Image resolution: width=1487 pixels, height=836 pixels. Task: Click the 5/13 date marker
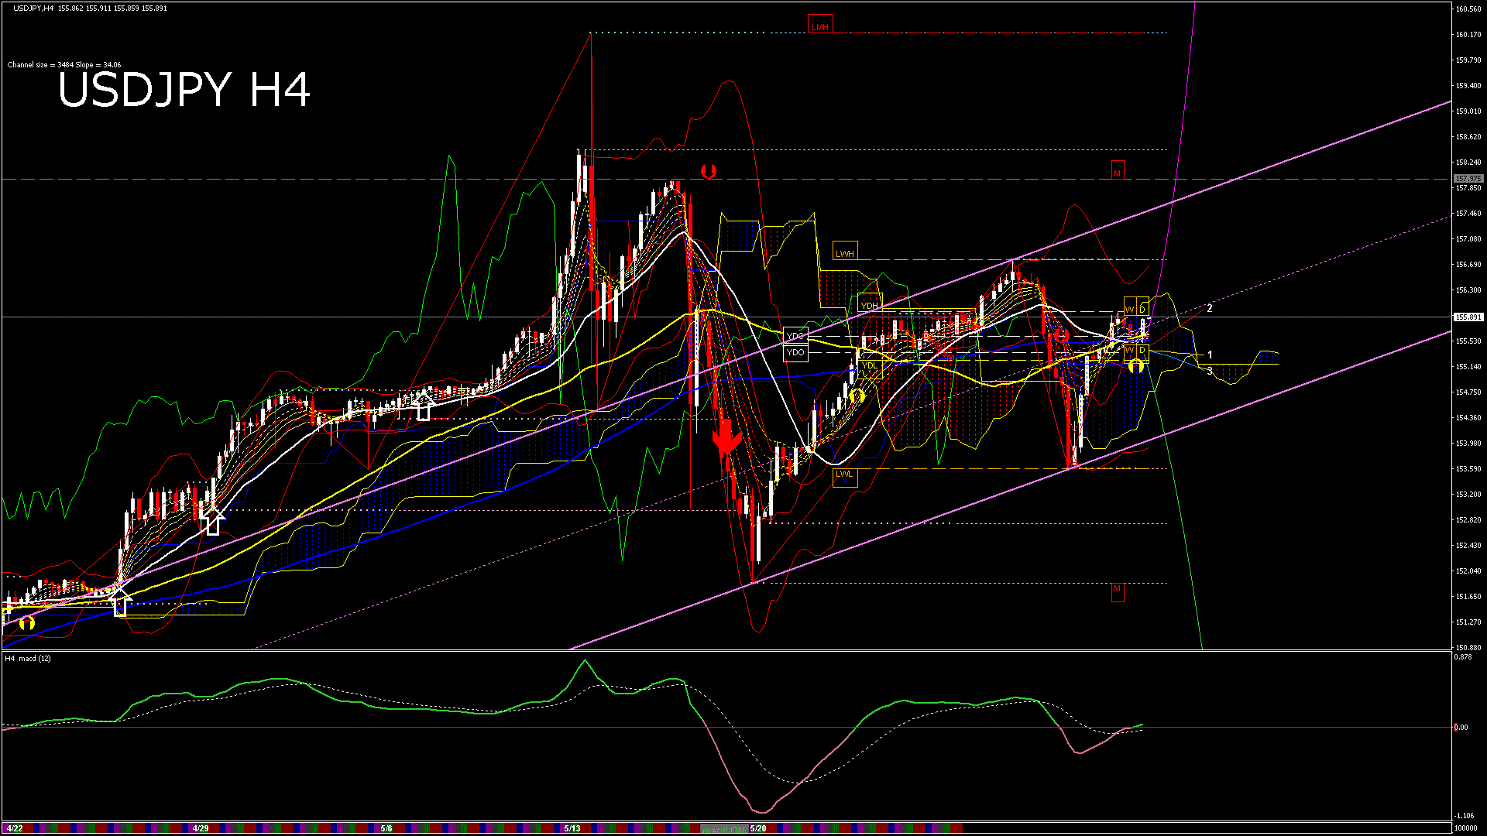572,828
